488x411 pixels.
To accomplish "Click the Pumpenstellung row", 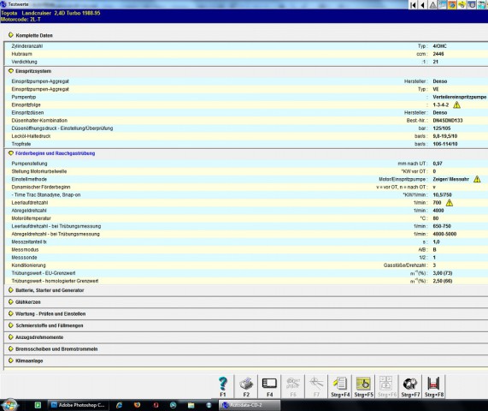I will pos(246,164).
